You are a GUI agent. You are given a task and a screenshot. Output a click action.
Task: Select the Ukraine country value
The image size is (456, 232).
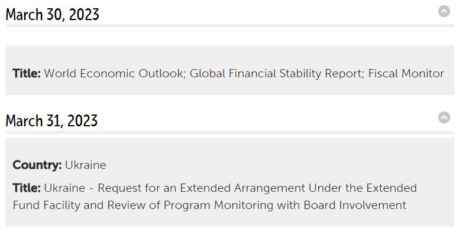(x=86, y=165)
